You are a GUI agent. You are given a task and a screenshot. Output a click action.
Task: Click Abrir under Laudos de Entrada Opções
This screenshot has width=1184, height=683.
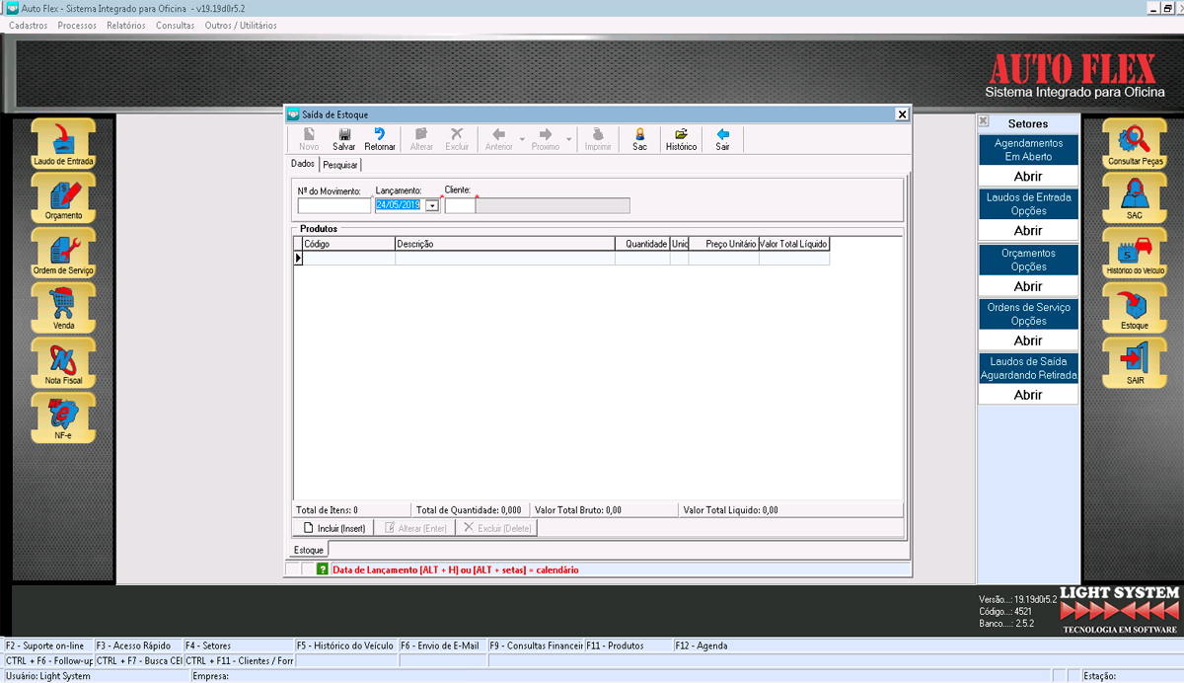click(1028, 231)
